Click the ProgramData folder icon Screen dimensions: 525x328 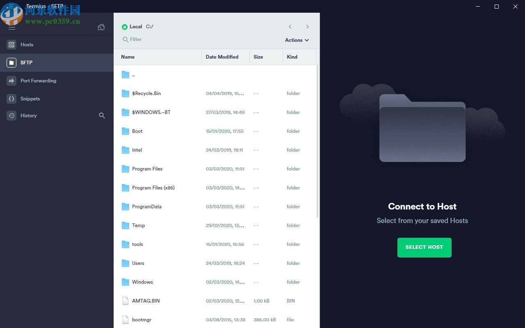[126, 207]
